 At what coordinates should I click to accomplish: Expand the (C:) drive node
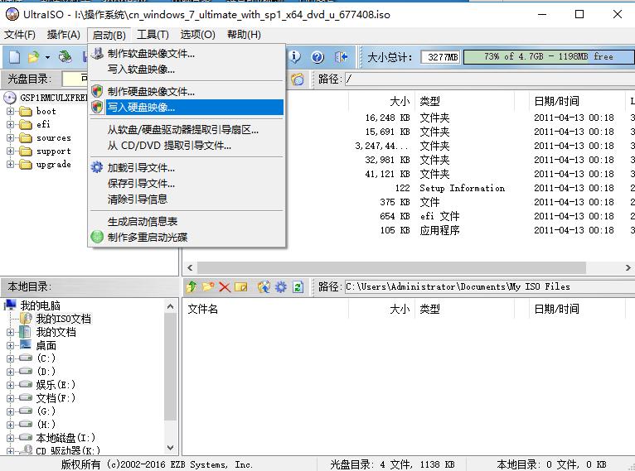11,358
